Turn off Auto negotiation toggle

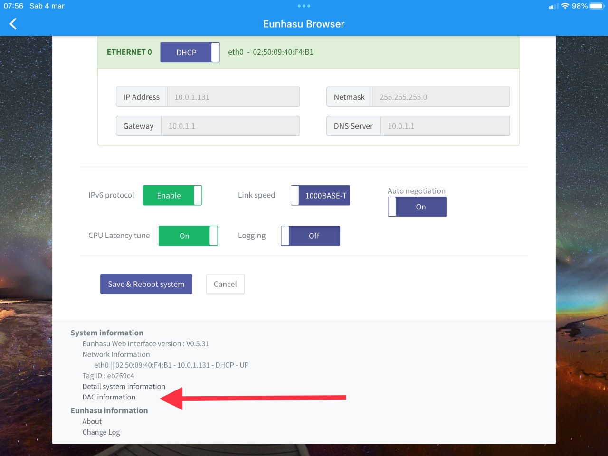click(417, 207)
